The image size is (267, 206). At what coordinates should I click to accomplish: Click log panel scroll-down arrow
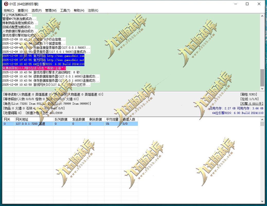tap(262, 89)
